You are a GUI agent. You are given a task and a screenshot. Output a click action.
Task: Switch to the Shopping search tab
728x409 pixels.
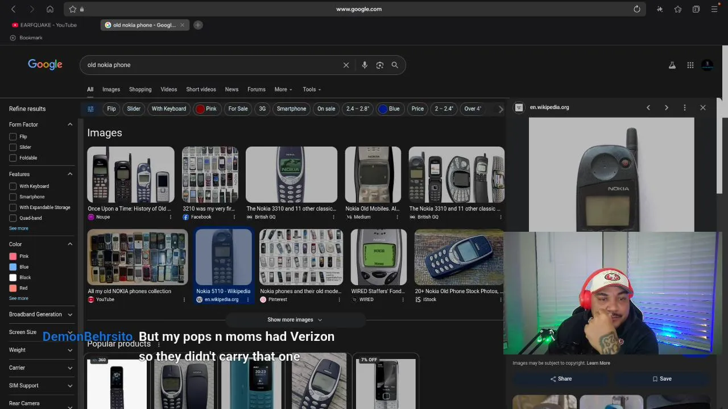point(140,89)
